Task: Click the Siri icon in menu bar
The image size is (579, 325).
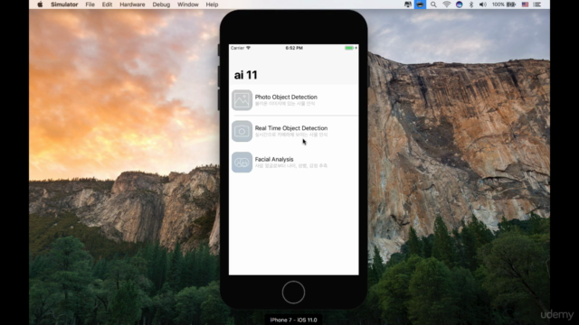Action: pyautogui.click(x=459, y=5)
